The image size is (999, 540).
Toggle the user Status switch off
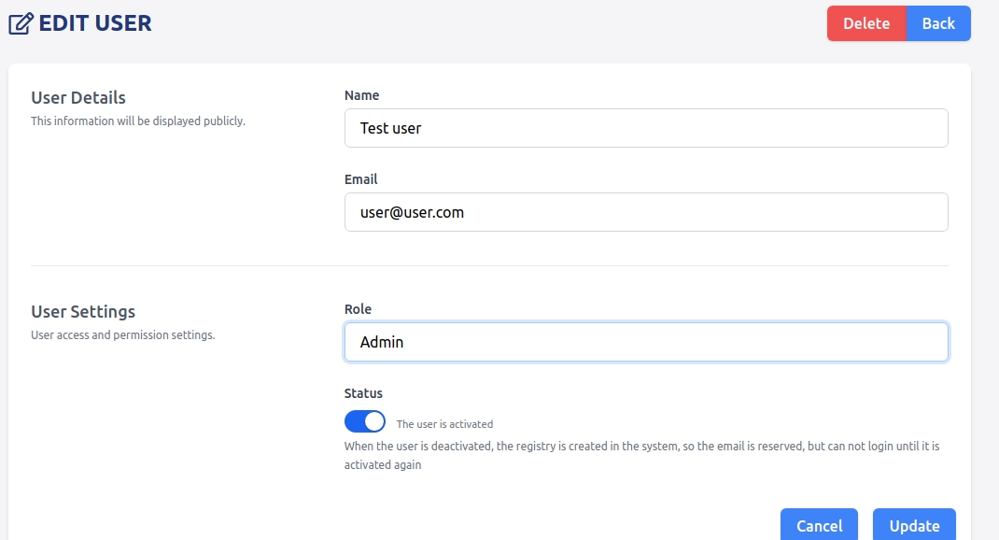365,421
